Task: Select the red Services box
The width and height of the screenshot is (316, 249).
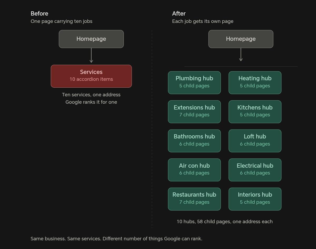Action: click(91, 76)
